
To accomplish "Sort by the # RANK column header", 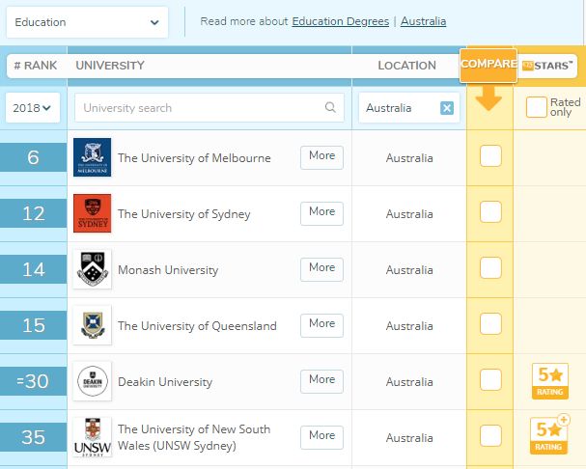I will pyautogui.click(x=36, y=66).
